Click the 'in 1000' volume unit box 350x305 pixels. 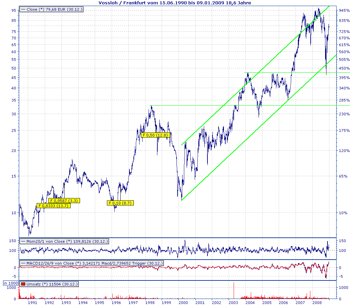(11, 283)
